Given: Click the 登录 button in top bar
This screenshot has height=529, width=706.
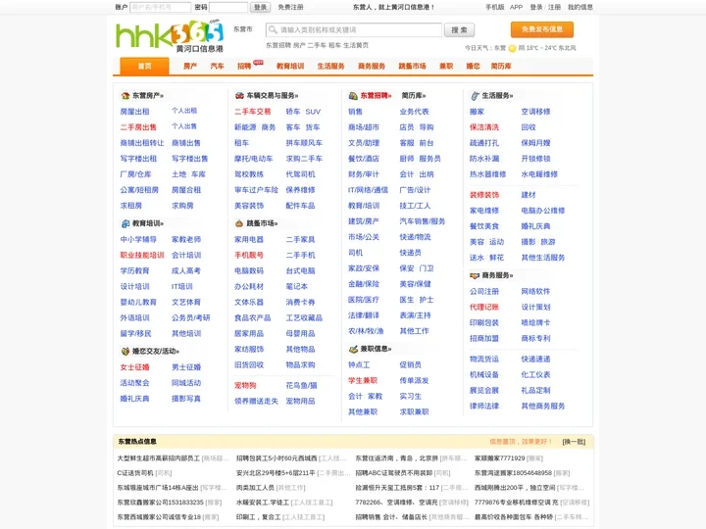Looking at the screenshot, I should click(x=260, y=7).
